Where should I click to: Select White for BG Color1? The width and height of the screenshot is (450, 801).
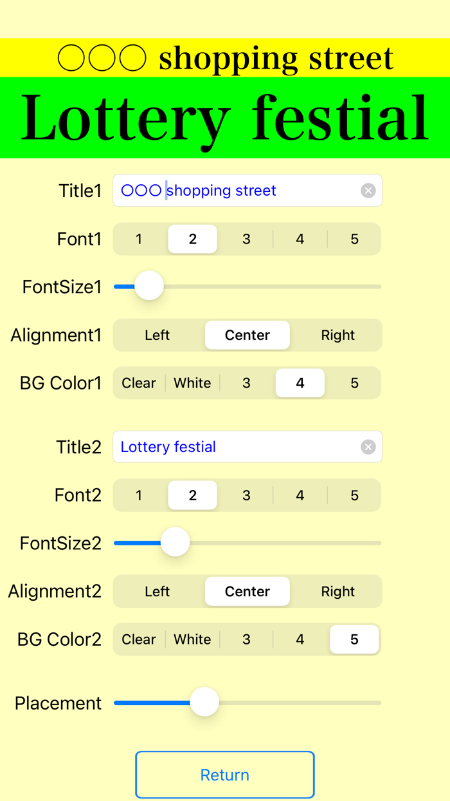192,382
